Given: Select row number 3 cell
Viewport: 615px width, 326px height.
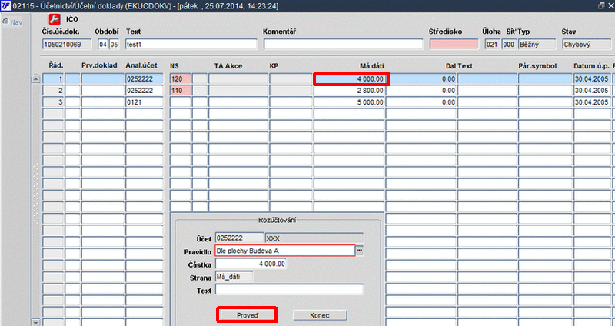Looking at the screenshot, I should tap(53, 102).
